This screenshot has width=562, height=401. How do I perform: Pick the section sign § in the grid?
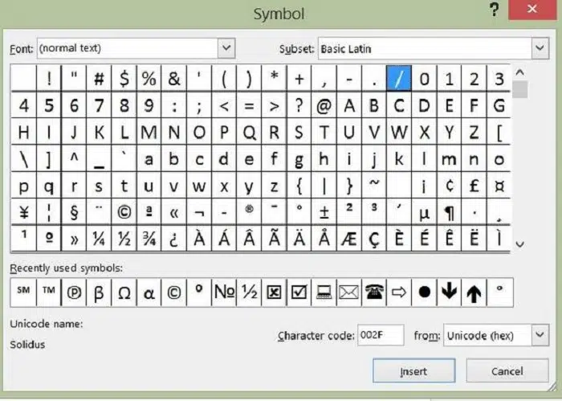pyautogui.click(x=74, y=212)
